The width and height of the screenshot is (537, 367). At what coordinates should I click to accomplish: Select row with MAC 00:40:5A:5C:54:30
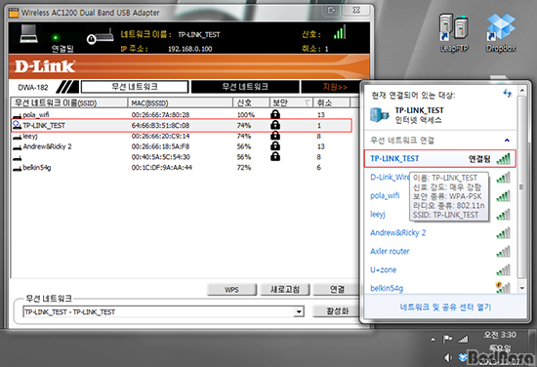[182, 157]
